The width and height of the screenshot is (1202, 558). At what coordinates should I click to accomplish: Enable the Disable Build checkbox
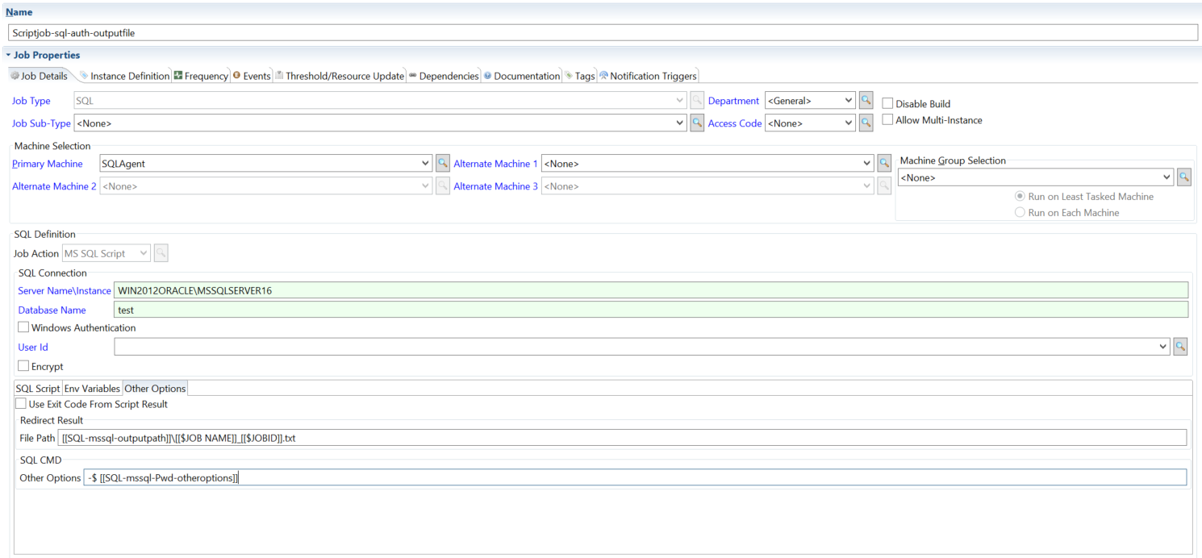[x=887, y=103]
